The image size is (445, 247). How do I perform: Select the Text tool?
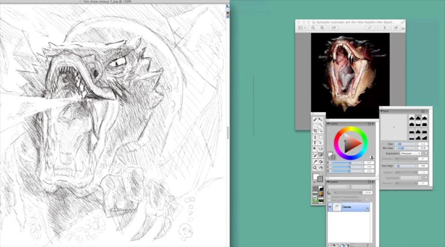(x=315, y=143)
